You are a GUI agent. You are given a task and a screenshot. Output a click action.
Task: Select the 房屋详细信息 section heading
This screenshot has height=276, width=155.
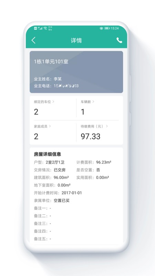coord(48,154)
